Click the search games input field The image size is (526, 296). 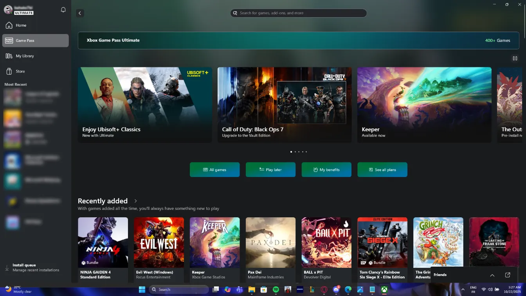(298, 13)
